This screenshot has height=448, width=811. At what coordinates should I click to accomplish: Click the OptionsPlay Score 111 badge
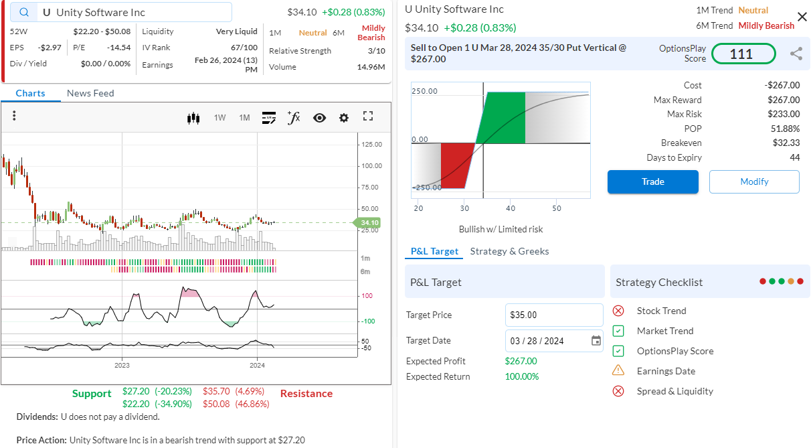(743, 54)
